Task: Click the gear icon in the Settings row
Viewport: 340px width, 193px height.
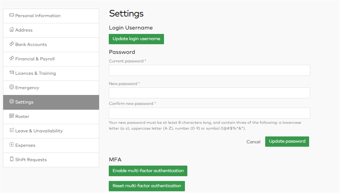Action: (x=12, y=101)
